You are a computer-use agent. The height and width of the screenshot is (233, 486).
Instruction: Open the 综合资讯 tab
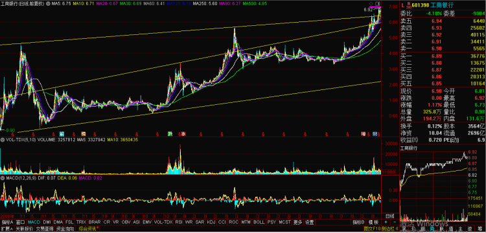88,229
